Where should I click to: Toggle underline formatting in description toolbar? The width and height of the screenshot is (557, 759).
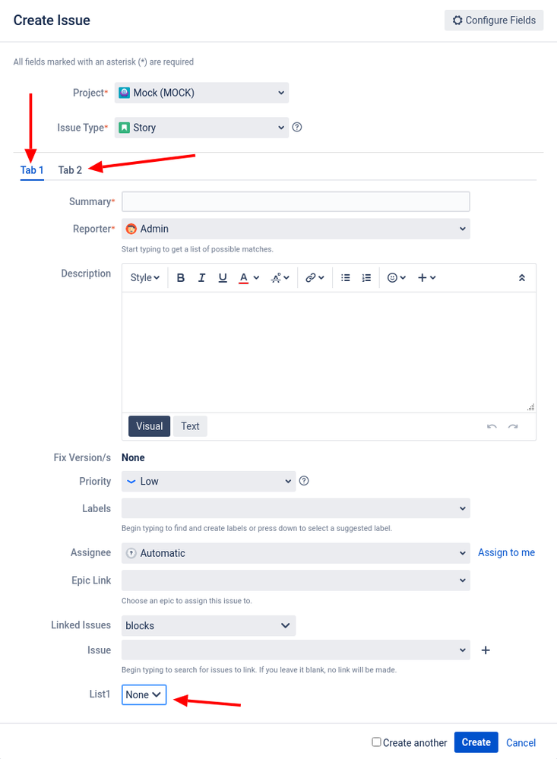pos(223,278)
